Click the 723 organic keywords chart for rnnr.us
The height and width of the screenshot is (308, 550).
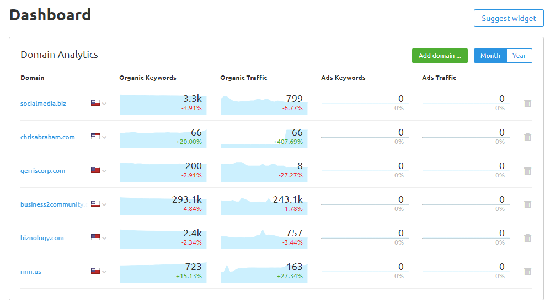click(x=163, y=272)
